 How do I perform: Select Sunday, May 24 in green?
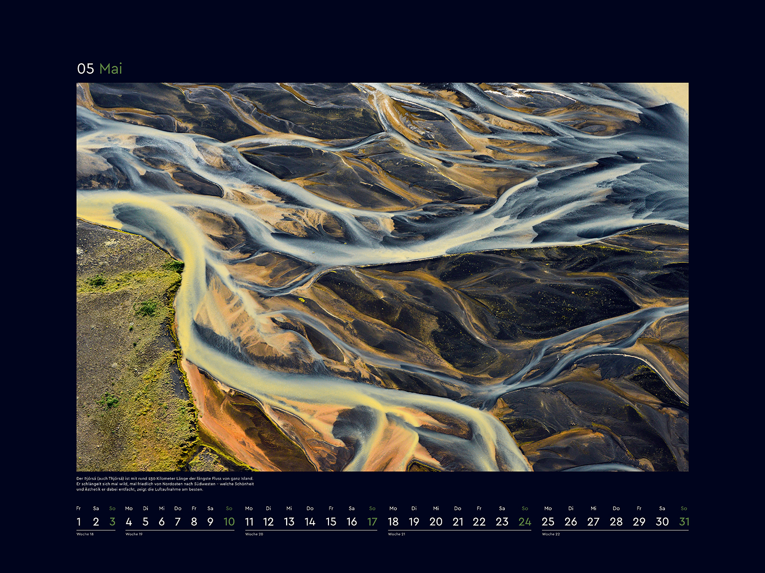point(525,522)
